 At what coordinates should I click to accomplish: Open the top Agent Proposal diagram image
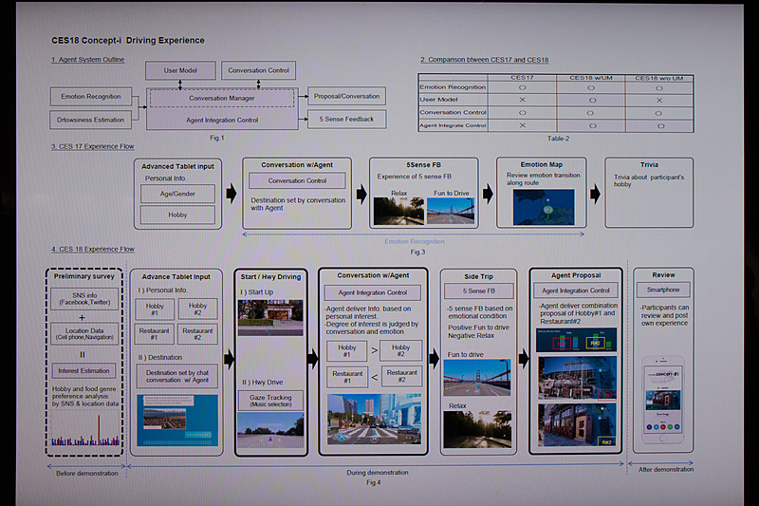577,340
